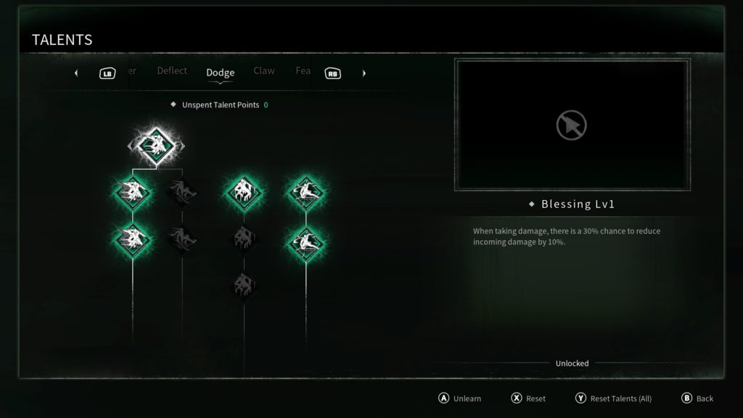Click Reset Talents (All)
743x418 pixels.
613,398
